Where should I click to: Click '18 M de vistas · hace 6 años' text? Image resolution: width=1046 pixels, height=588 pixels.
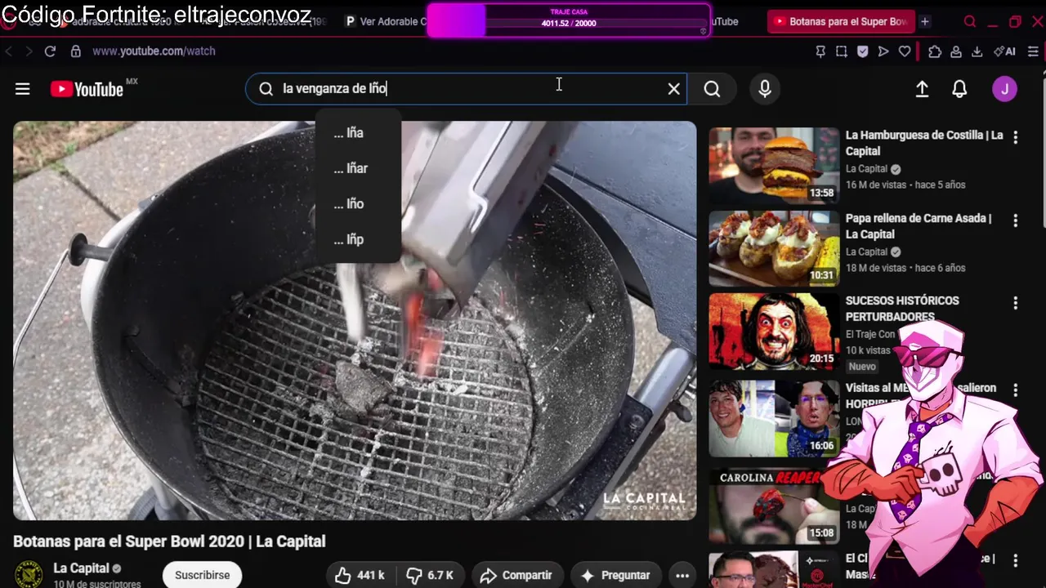tap(905, 268)
